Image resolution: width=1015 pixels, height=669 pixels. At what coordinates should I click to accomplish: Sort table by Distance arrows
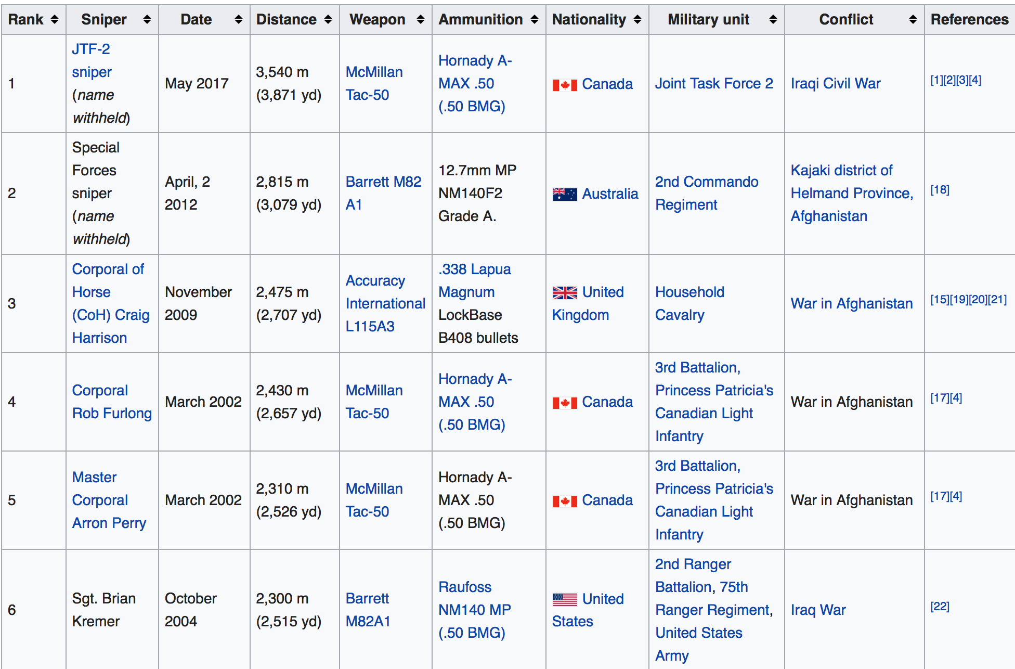click(328, 20)
